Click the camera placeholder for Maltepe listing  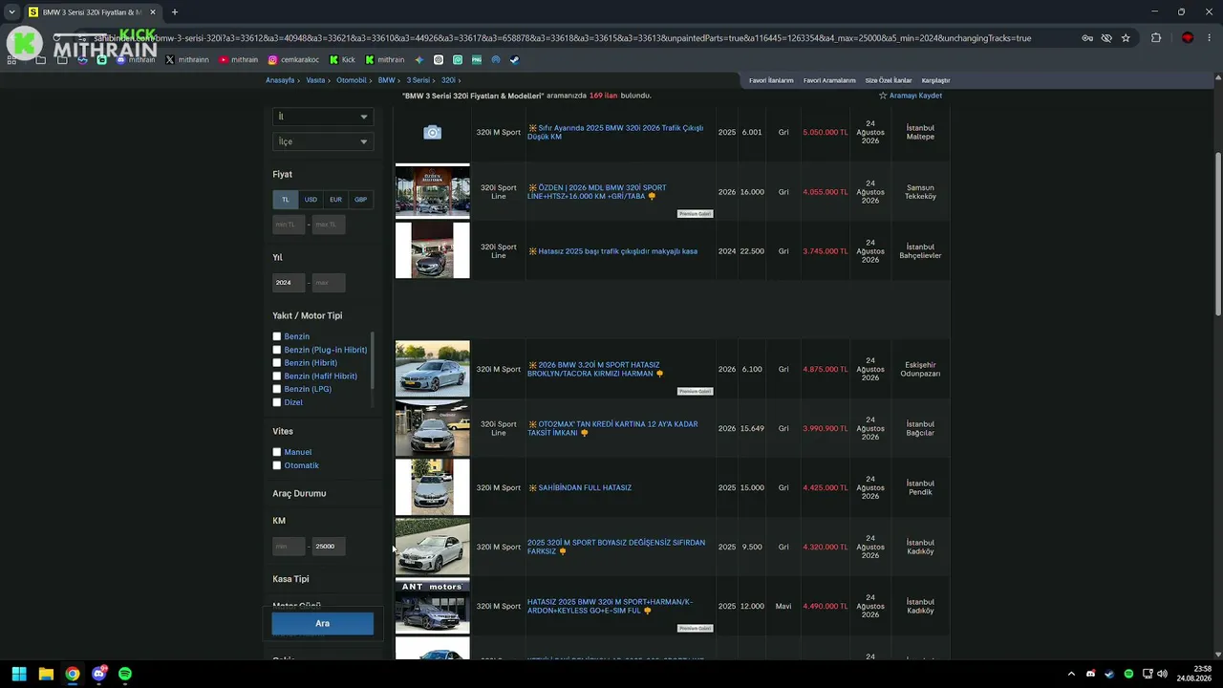[x=433, y=133]
